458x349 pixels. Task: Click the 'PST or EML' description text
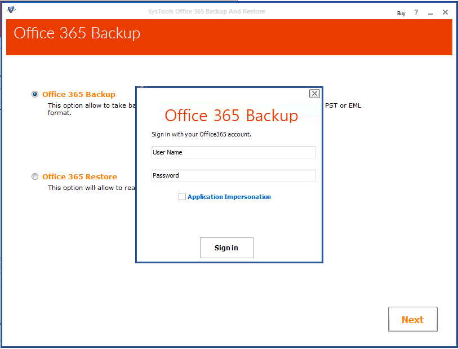coord(343,105)
